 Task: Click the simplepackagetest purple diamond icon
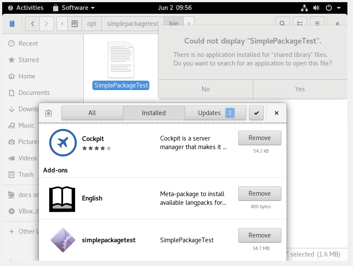point(63,240)
